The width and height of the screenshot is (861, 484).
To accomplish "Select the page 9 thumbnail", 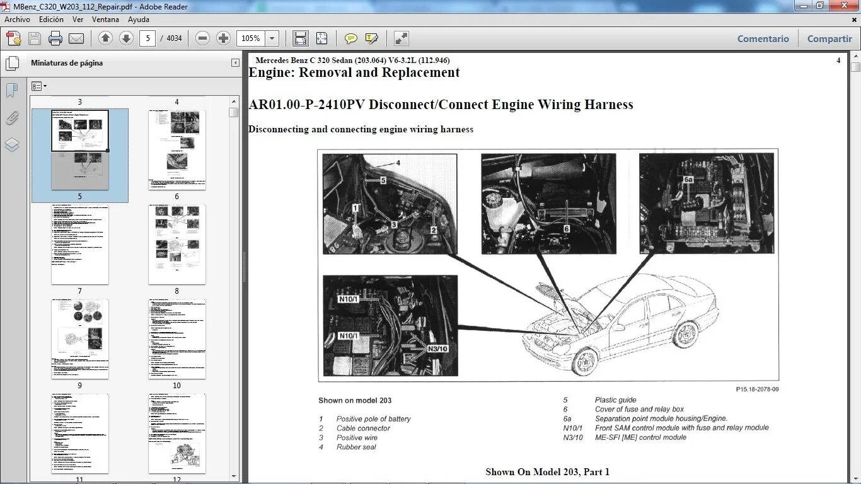I will click(x=80, y=339).
